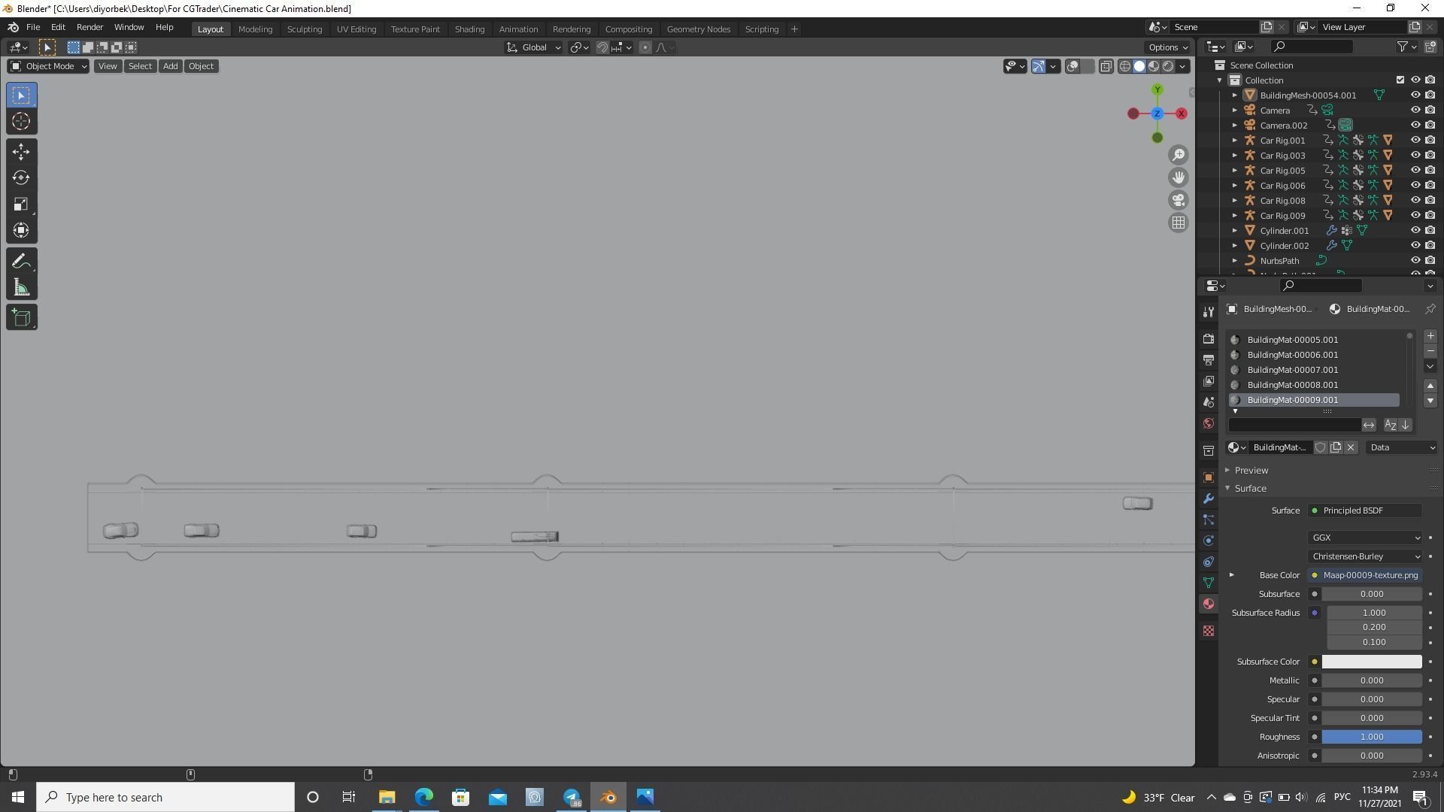The image size is (1444, 812).
Task: Choose the Measure tool
Action: pyautogui.click(x=21, y=288)
